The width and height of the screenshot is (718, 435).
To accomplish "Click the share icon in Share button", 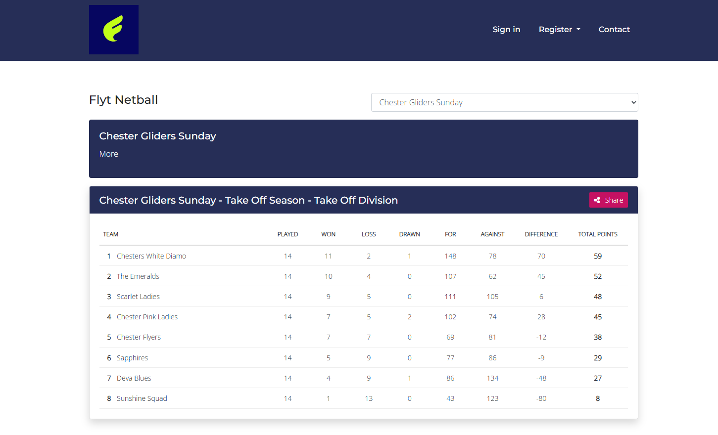I will tap(597, 200).
